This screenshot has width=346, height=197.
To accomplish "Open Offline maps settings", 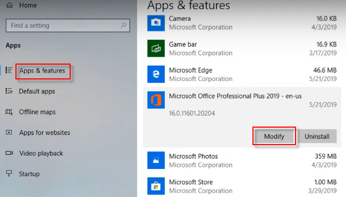I will tap(37, 112).
